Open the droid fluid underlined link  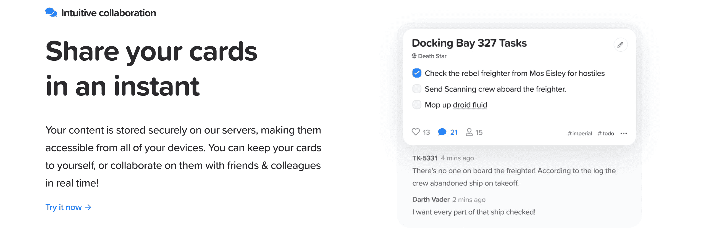[470, 105]
